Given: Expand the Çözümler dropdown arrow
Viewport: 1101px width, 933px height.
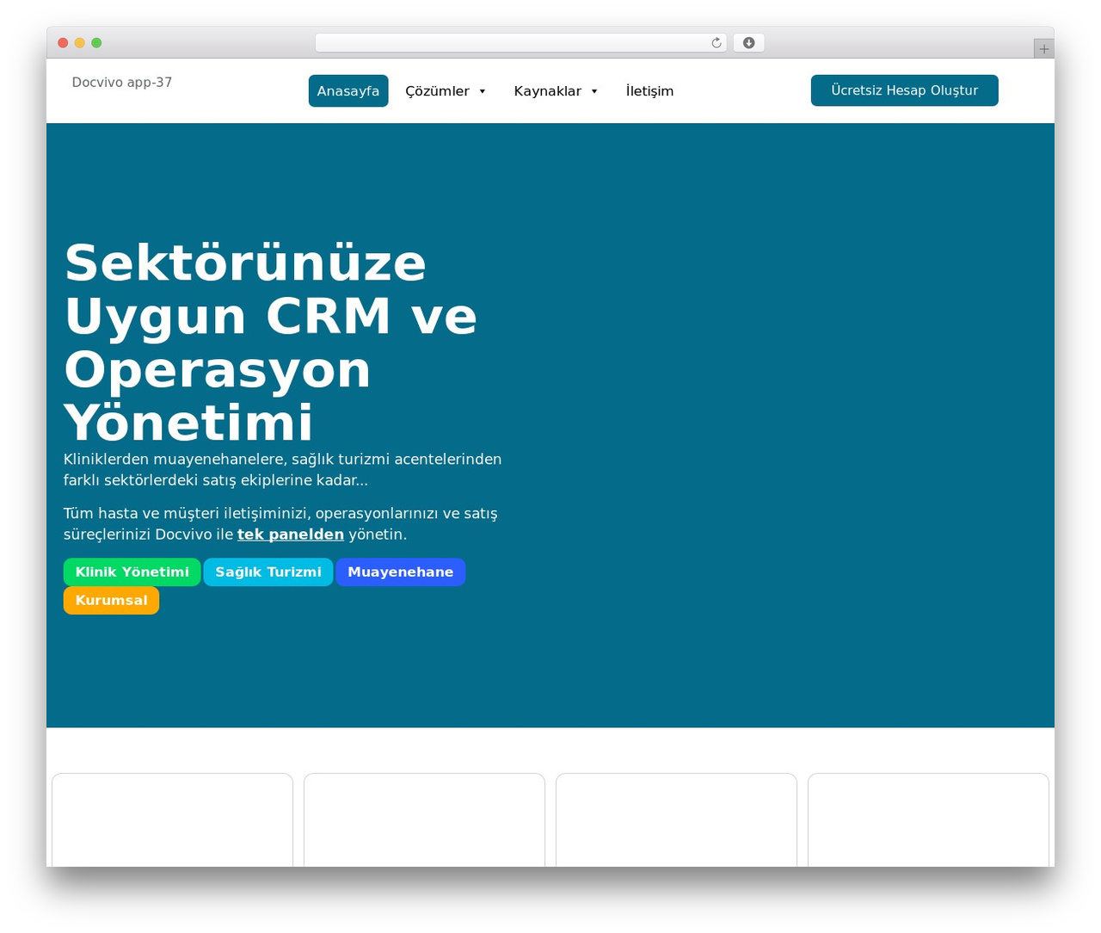Looking at the screenshot, I should point(483,91).
